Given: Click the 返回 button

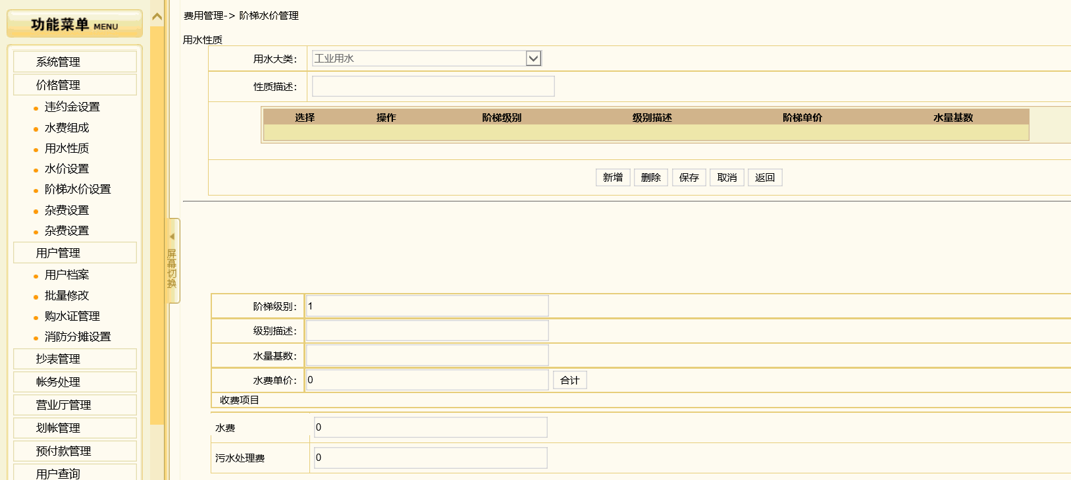Looking at the screenshot, I should [x=765, y=178].
